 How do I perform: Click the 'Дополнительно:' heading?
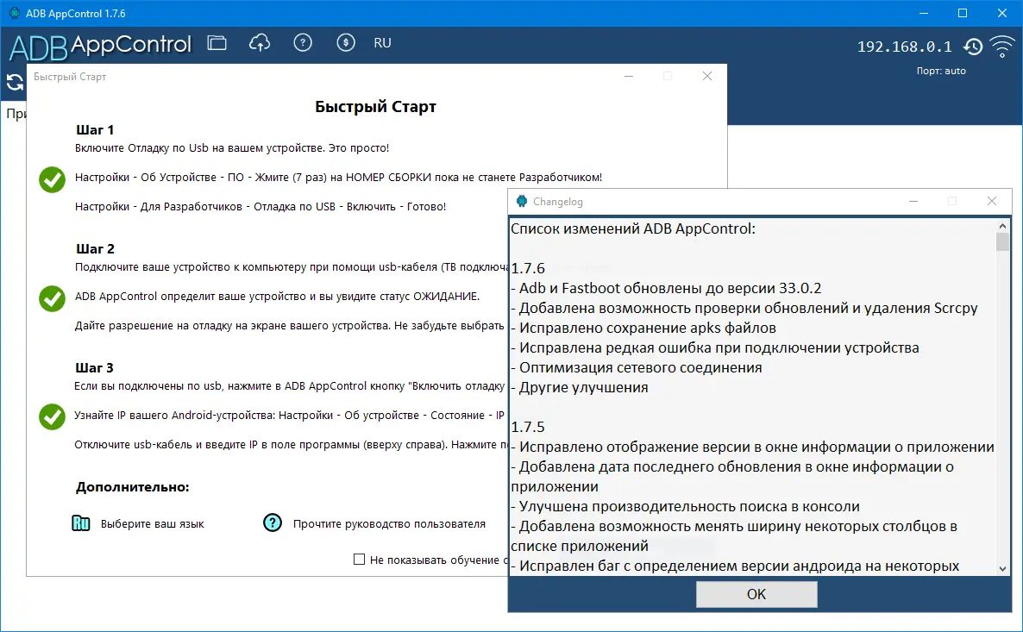[133, 486]
